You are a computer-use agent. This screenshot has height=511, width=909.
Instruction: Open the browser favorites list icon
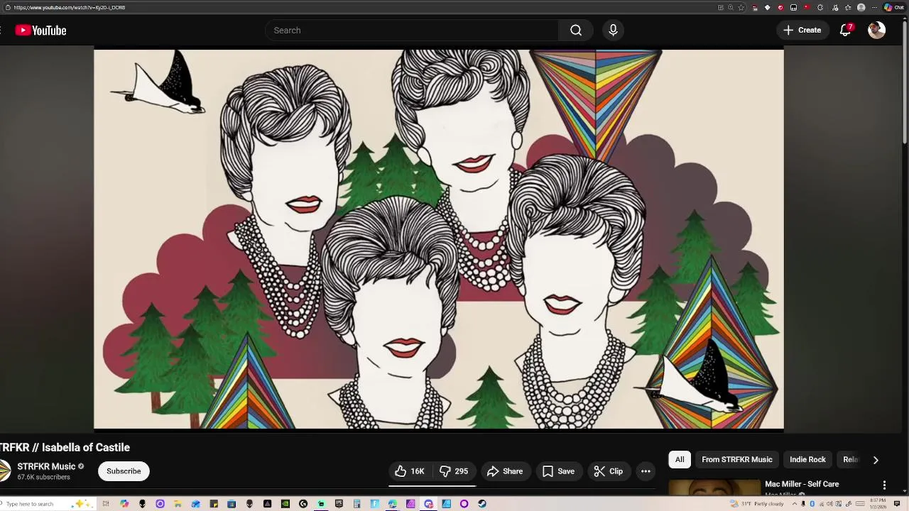click(x=848, y=8)
